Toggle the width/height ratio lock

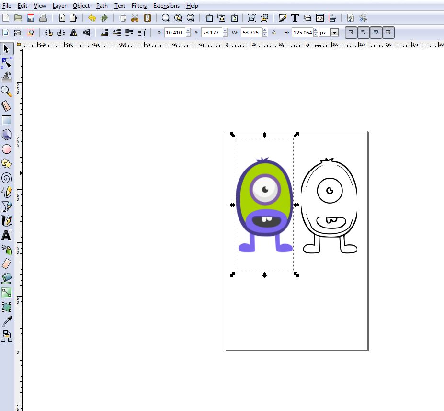pyautogui.click(x=273, y=33)
